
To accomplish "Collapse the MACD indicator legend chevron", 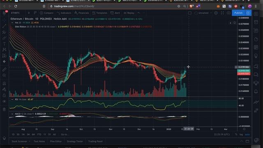I will pos(12,114).
